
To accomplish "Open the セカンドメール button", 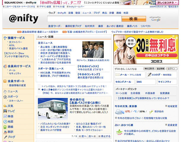I will tap(124, 82).
